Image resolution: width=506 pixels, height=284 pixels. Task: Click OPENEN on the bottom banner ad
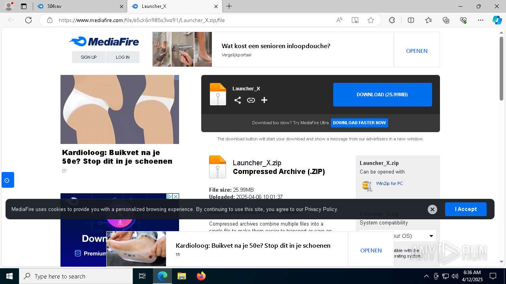click(x=371, y=250)
